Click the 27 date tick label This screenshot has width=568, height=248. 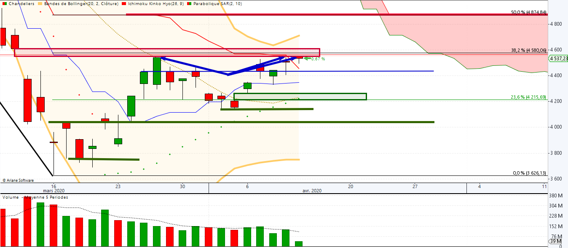coord(415,186)
